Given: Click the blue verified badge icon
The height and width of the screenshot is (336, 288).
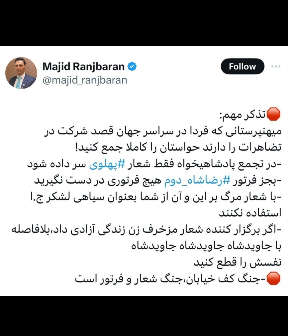Looking at the screenshot, I should coord(132,67).
